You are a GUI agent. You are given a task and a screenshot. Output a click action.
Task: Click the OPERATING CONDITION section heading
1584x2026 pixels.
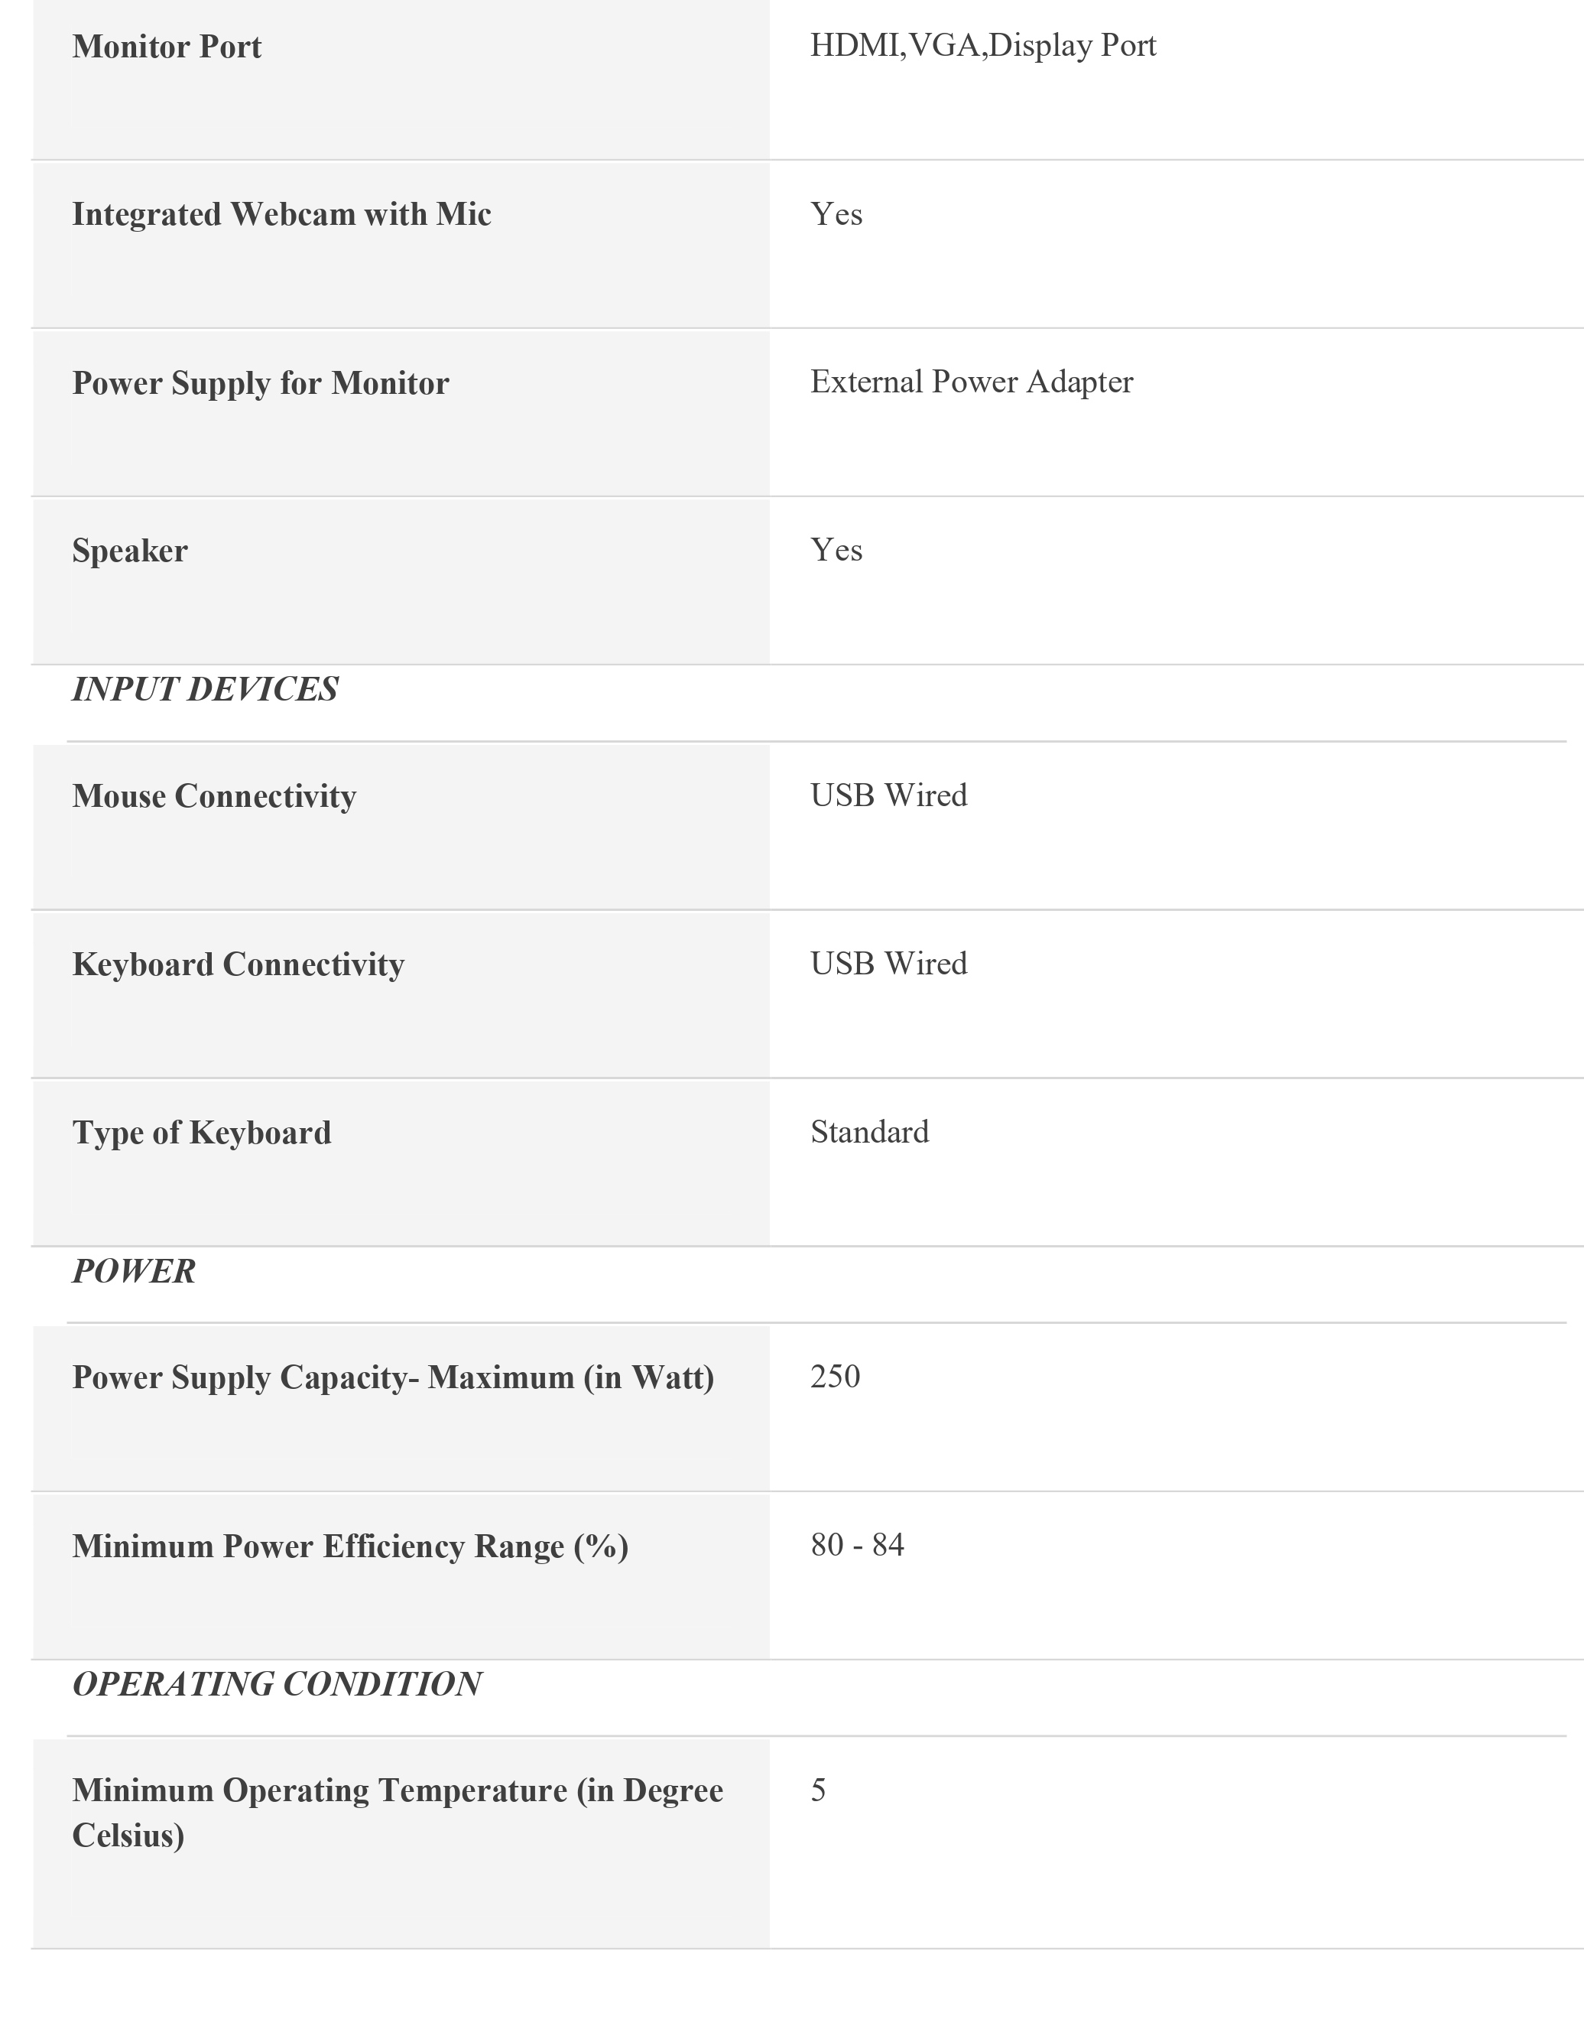point(277,1685)
